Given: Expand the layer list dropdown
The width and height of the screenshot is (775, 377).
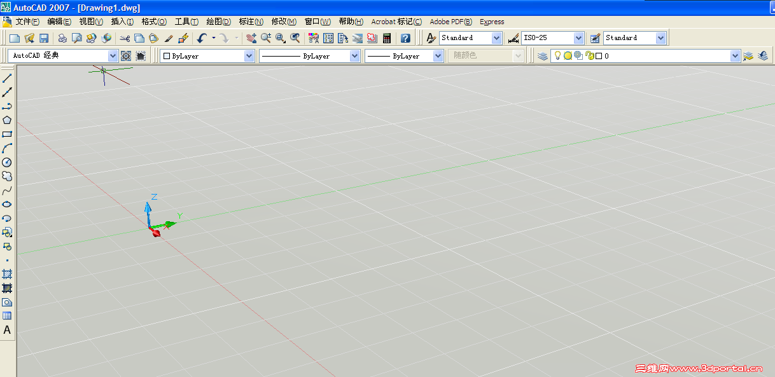Looking at the screenshot, I should point(736,56).
